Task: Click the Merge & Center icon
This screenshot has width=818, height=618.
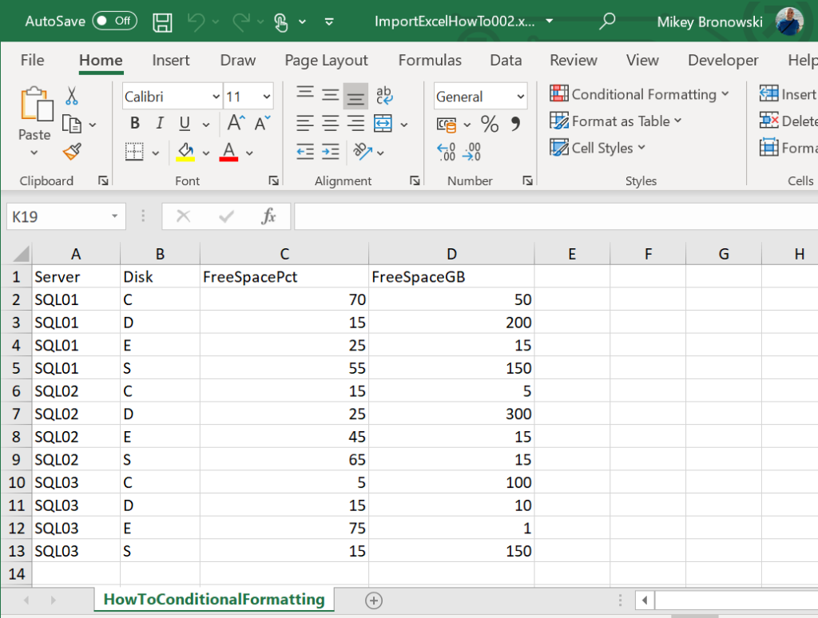Action: [383, 124]
